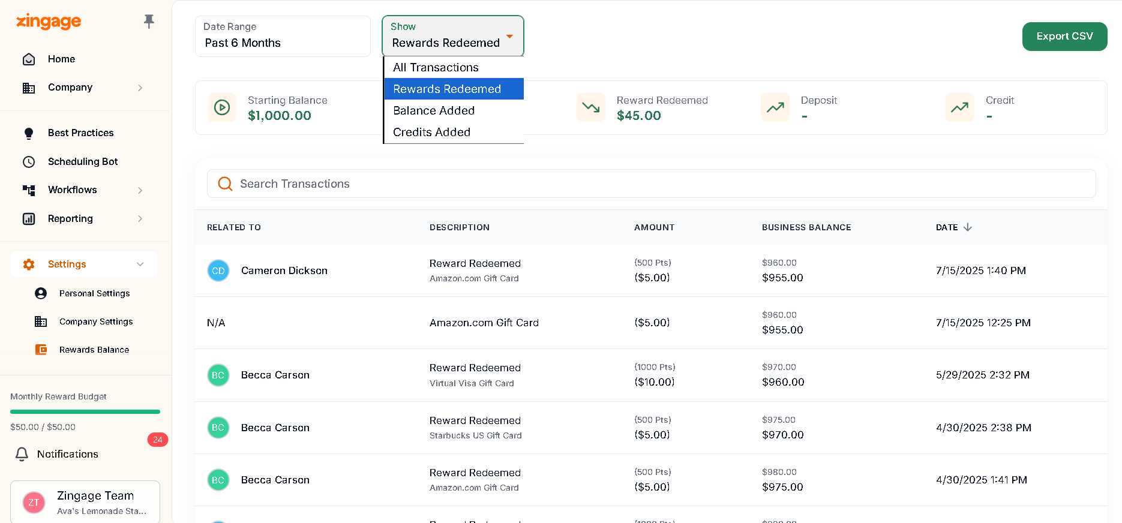
Task: Click the Credit trending-up icon
Action: 959,107
